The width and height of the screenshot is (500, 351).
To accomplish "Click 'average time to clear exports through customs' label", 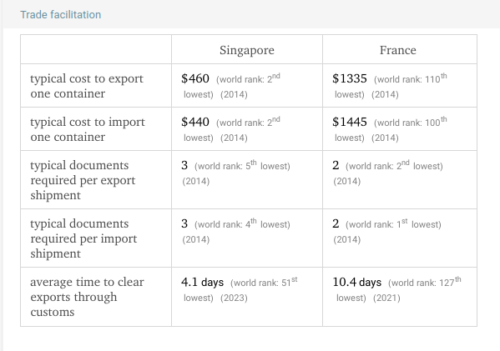I will (87, 297).
